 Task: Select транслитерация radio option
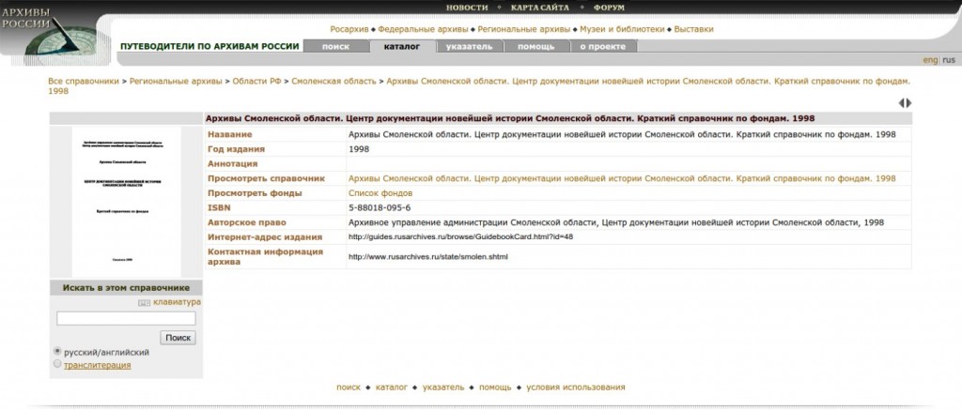57,364
